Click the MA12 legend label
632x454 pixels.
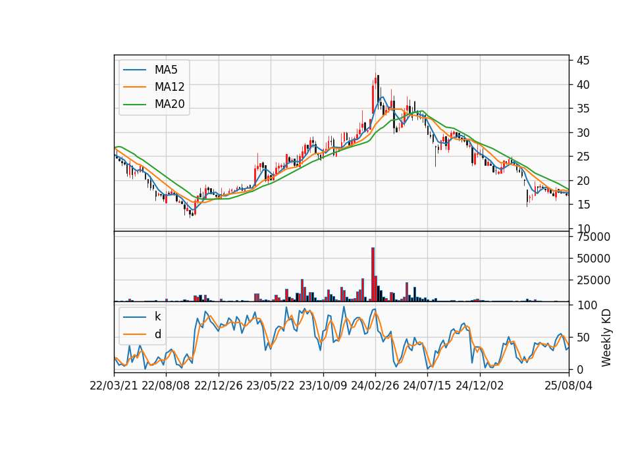click(x=169, y=87)
